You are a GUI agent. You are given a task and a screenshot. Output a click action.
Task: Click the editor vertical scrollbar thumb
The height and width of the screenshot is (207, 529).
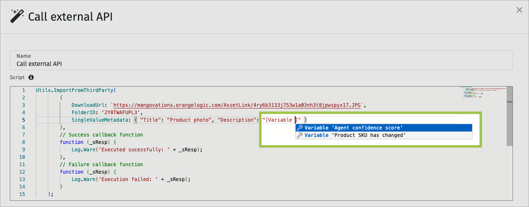tap(510, 116)
